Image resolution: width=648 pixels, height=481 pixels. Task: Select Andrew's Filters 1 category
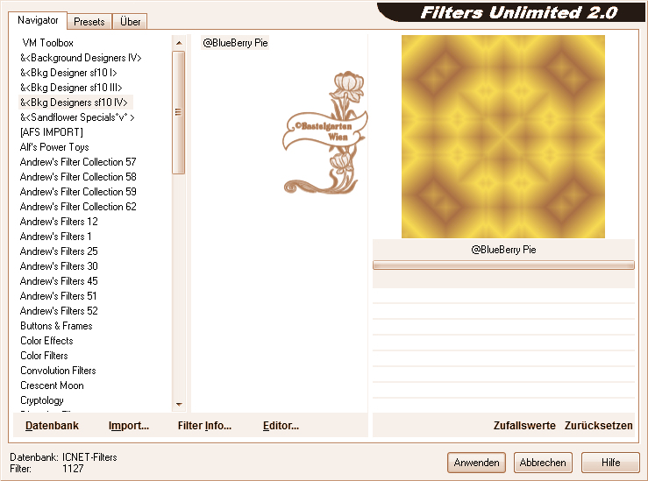pyautogui.click(x=56, y=237)
